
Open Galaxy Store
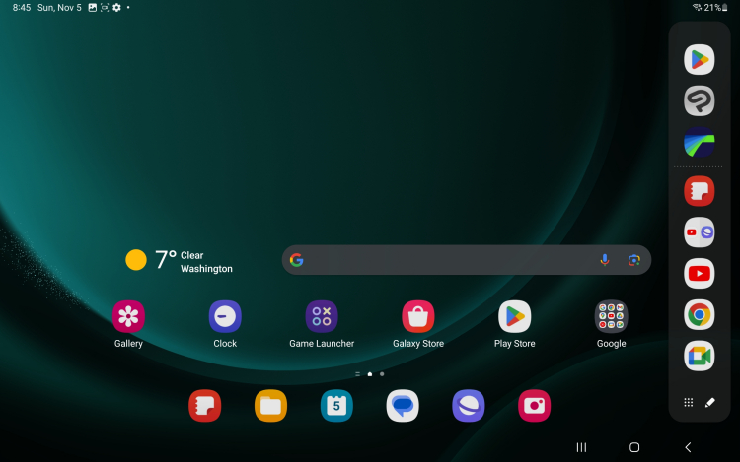tap(418, 316)
